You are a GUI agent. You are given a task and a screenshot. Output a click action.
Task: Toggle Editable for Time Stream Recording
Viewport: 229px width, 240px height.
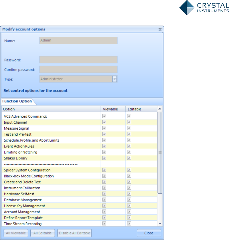tap(129, 224)
